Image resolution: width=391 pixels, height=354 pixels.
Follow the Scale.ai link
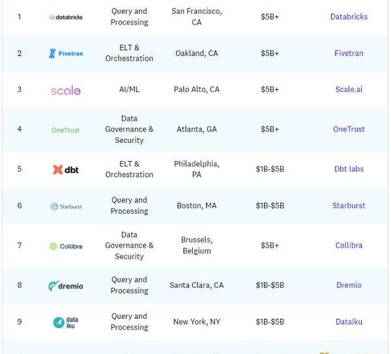pos(349,89)
